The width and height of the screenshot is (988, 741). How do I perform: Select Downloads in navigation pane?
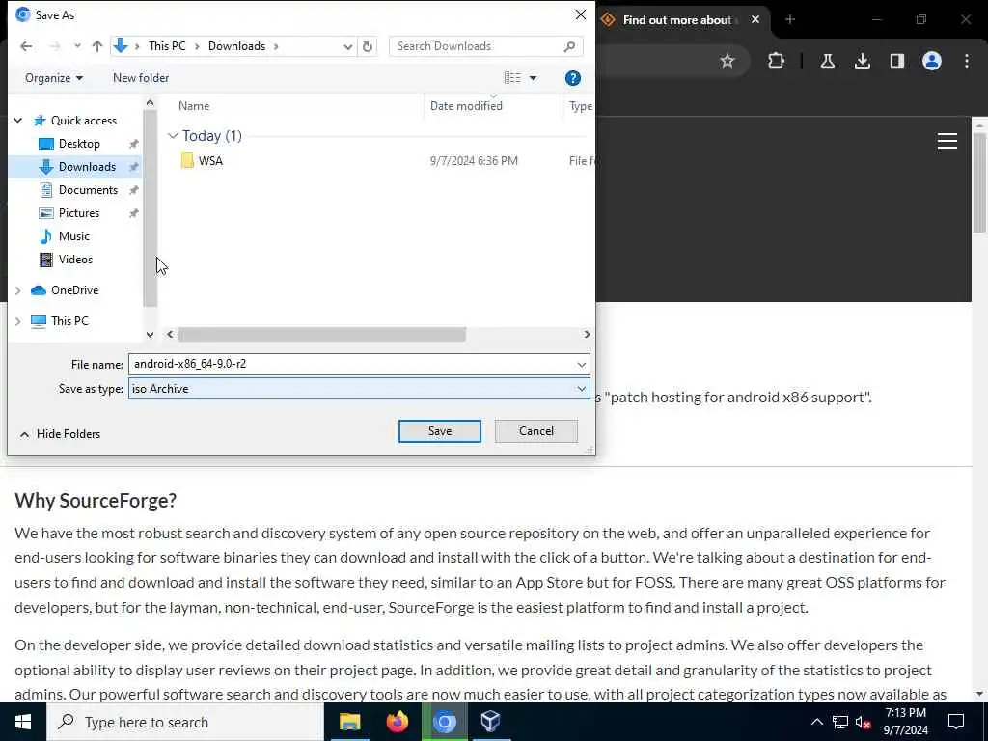point(87,167)
